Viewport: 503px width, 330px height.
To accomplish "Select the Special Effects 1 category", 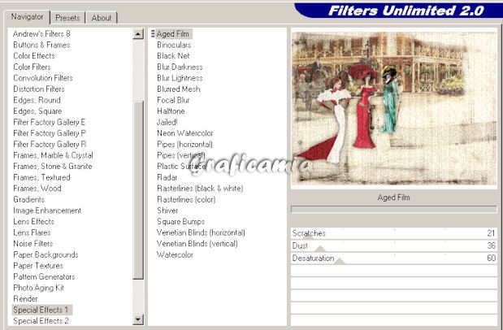I will (42, 310).
